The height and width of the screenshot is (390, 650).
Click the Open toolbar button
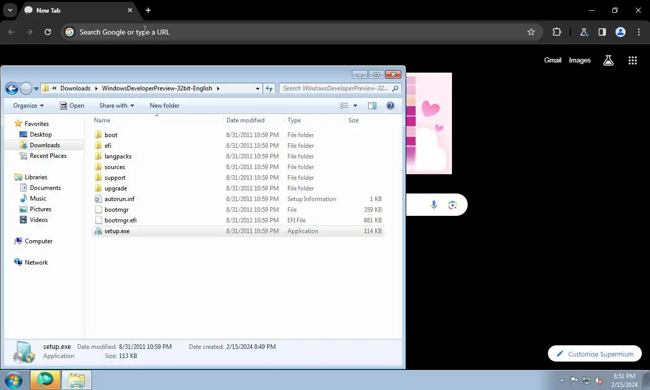tap(72, 106)
